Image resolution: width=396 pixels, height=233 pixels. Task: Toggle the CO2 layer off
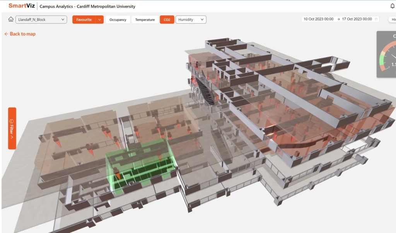click(x=167, y=20)
